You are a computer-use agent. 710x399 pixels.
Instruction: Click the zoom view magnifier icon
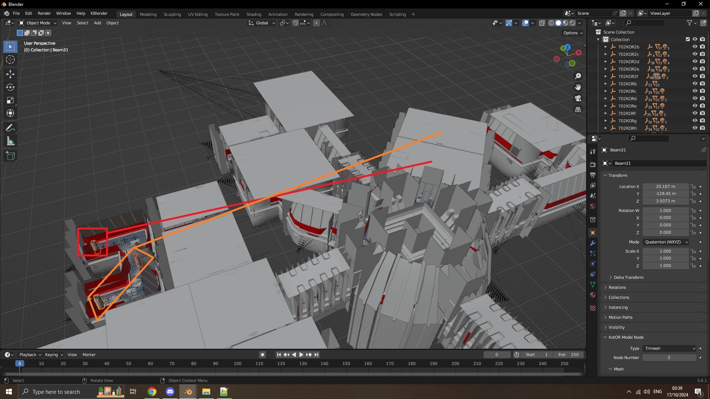point(578,76)
